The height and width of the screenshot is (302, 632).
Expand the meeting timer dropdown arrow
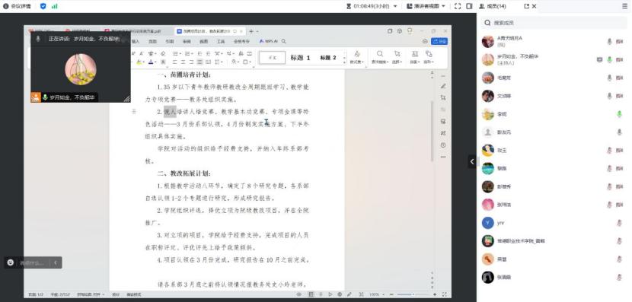395,6
